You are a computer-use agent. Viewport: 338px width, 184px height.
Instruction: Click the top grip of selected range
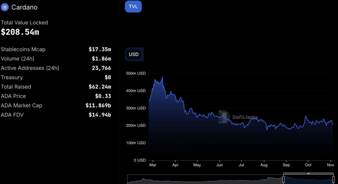coord(309,173)
